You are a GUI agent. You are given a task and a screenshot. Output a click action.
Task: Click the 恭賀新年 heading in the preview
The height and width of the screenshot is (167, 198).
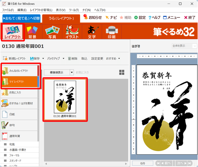click(157, 76)
